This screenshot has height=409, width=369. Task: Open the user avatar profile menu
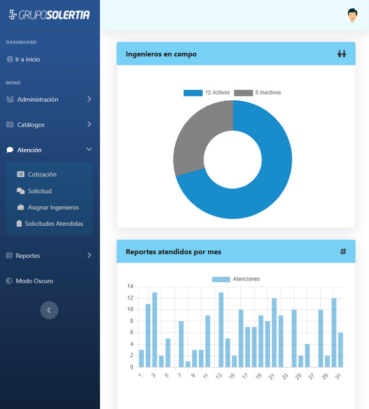[352, 15]
